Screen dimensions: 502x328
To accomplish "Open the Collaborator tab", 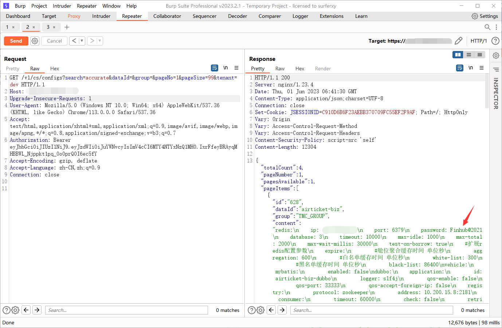I will pyautogui.click(x=167, y=16).
